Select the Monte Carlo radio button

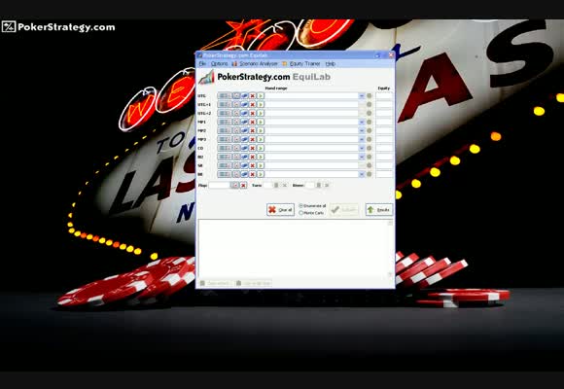(301, 213)
